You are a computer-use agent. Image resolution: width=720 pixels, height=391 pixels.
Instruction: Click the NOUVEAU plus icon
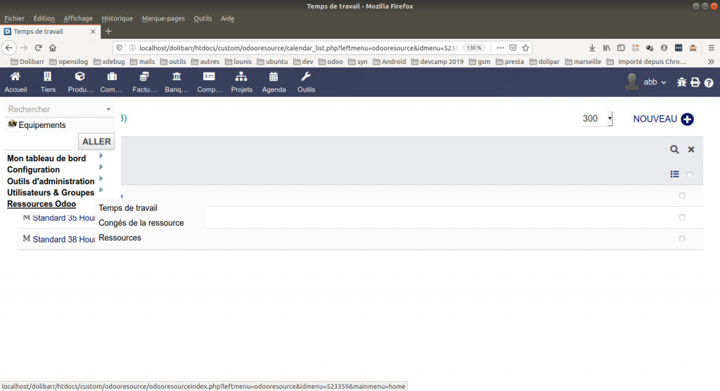coord(687,119)
